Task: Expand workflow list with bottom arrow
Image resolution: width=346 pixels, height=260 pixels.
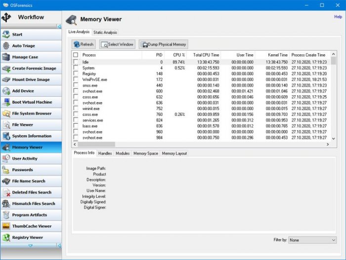Action: [x=30, y=245]
